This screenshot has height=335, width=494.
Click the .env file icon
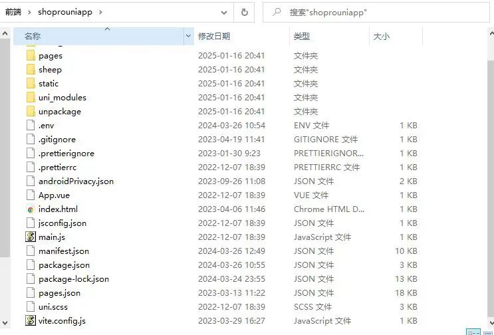click(31, 126)
